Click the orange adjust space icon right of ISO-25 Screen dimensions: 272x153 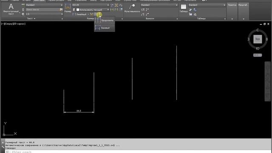(x=116, y=5)
